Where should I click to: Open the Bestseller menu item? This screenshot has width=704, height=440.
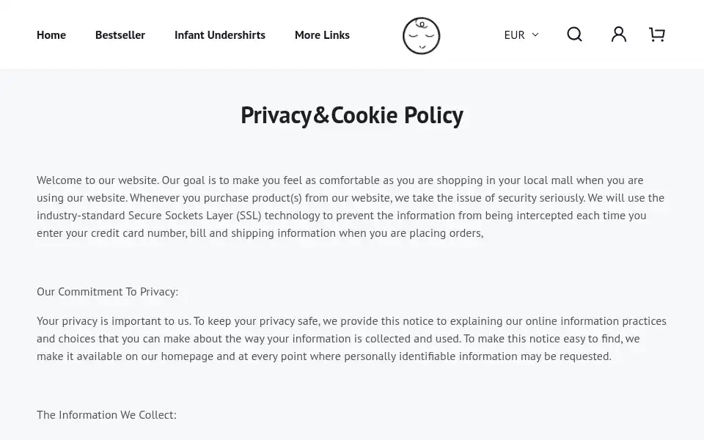(x=120, y=35)
